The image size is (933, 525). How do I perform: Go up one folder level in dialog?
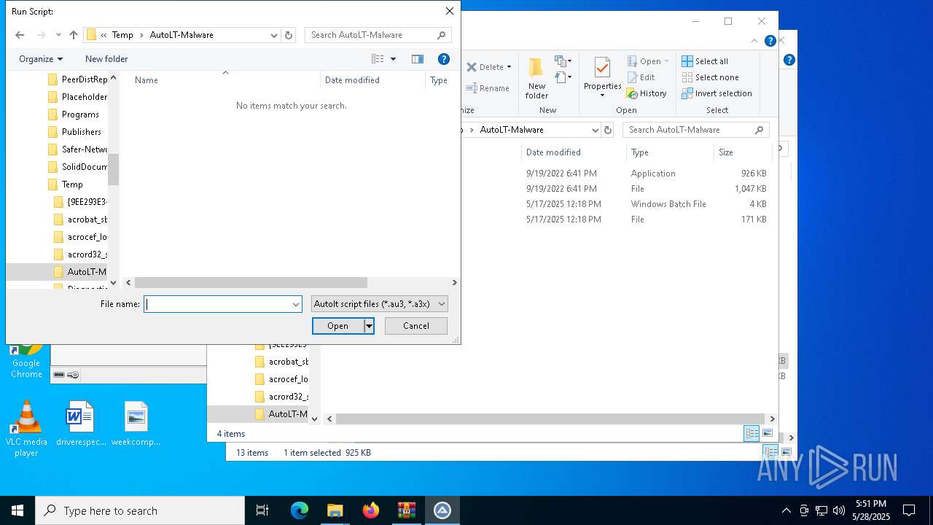(74, 35)
